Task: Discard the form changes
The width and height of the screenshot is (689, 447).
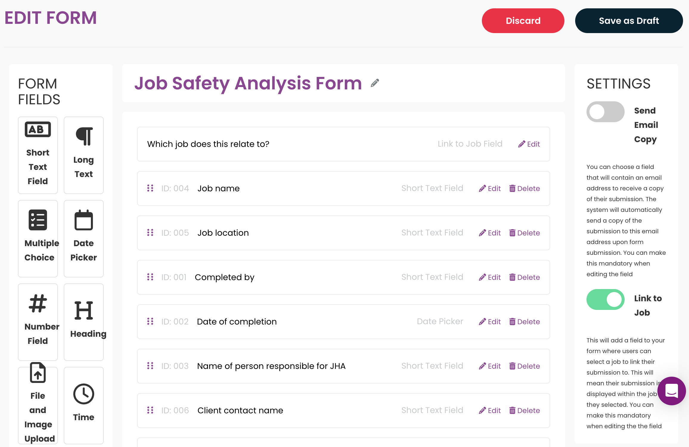Action: pyautogui.click(x=523, y=21)
